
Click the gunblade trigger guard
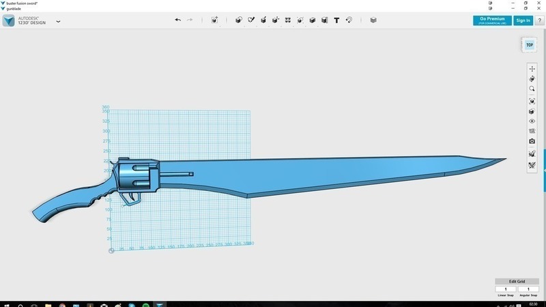click(130, 199)
